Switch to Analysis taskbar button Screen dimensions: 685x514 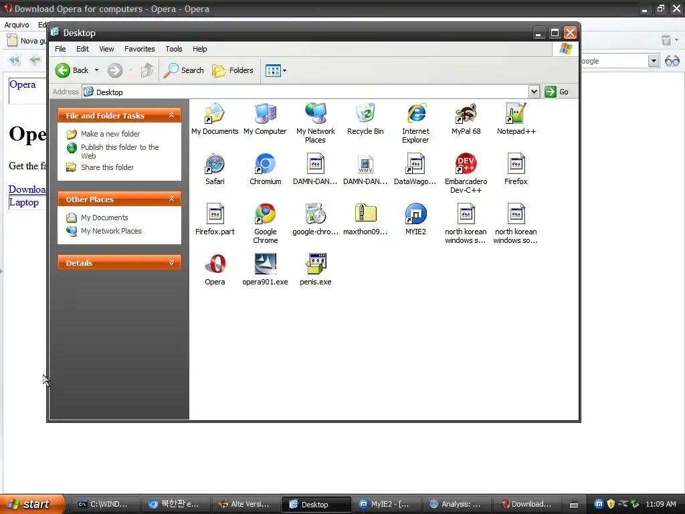coord(456,504)
